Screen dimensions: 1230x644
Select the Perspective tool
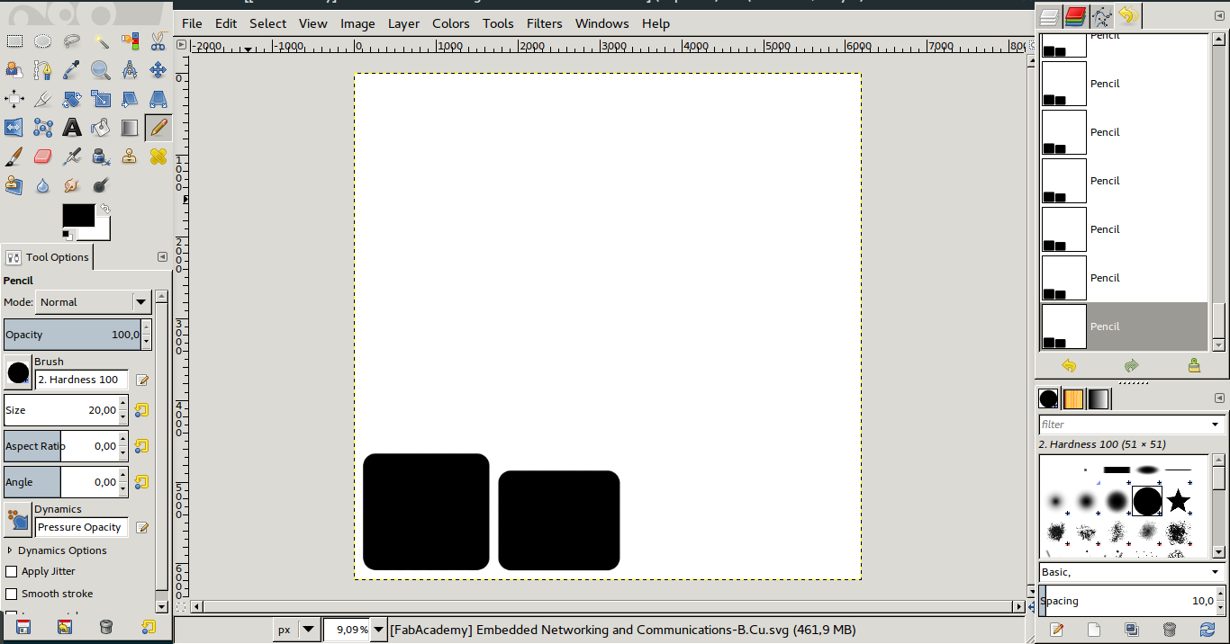158,99
